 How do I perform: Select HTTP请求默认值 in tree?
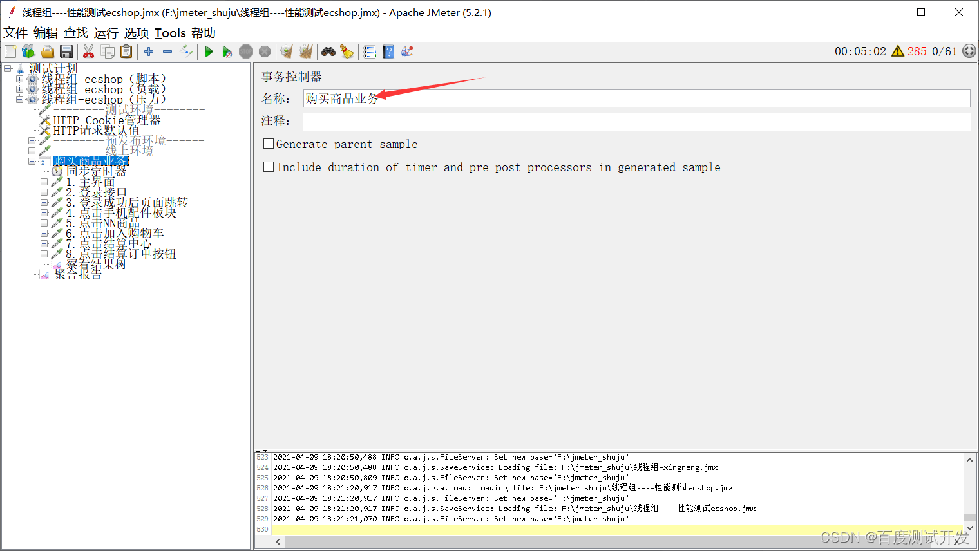tap(97, 131)
